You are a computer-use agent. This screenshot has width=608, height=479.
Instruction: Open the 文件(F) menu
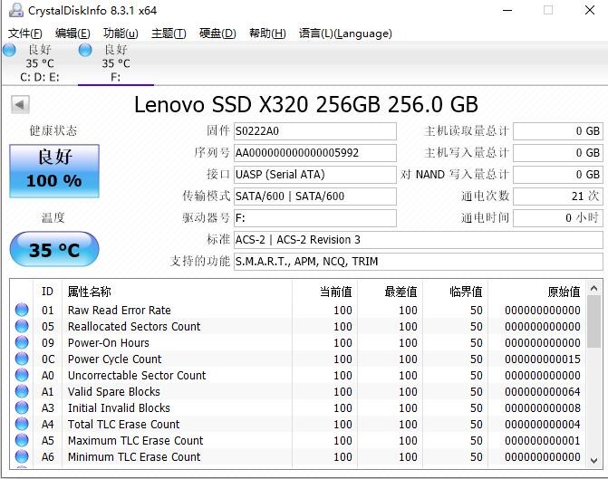[24, 34]
